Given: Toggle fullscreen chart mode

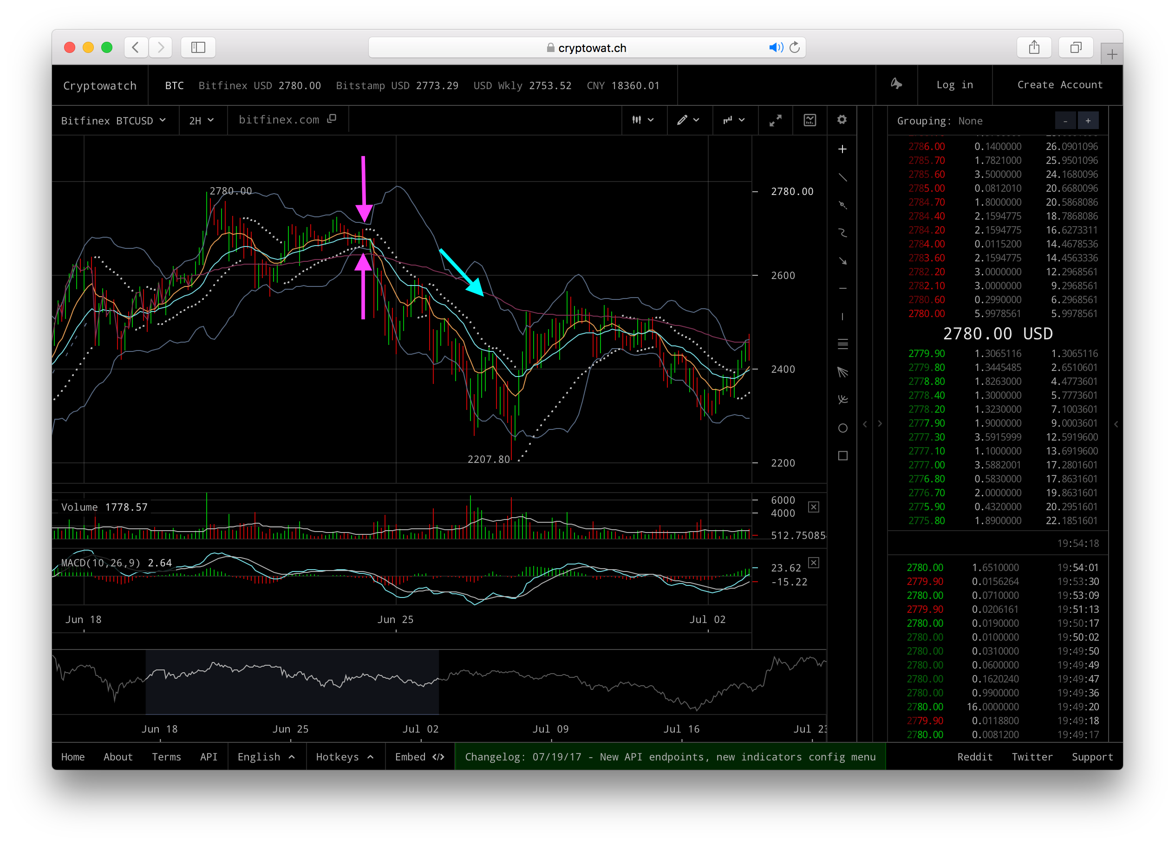Looking at the screenshot, I should (775, 120).
